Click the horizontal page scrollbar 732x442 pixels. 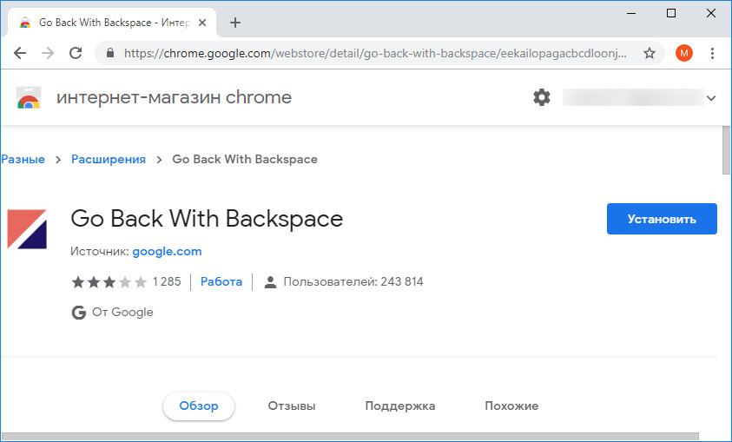pos(350,437)
